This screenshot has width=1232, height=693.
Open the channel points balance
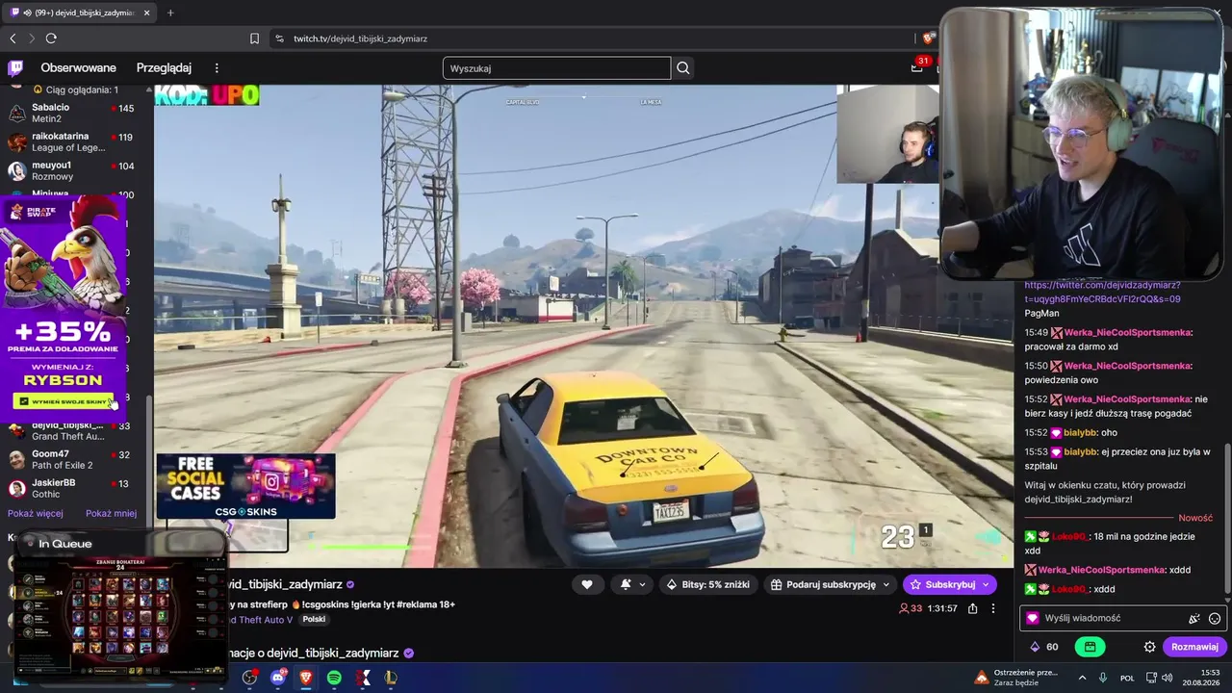click(x=1045, y=647)
